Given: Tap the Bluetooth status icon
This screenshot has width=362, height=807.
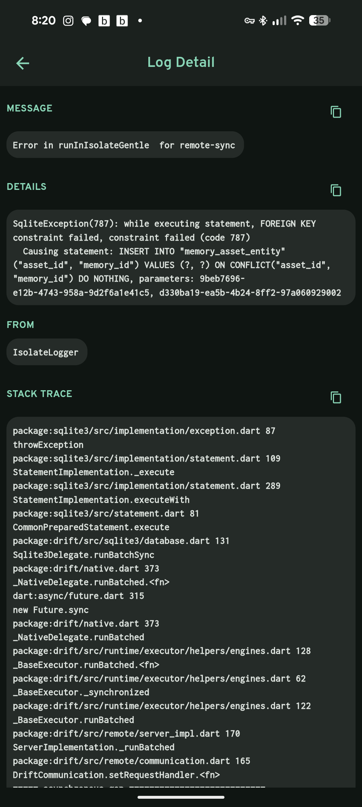Looking at the screenshot, I should coord(263,20).
